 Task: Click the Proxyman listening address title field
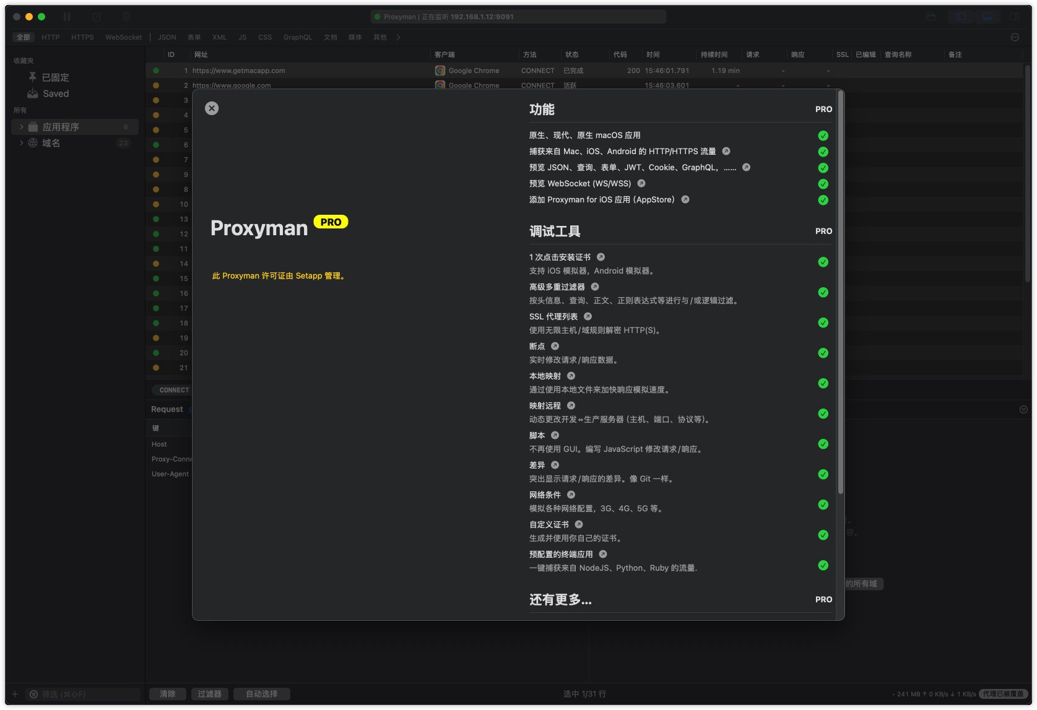tap(518, 17)
